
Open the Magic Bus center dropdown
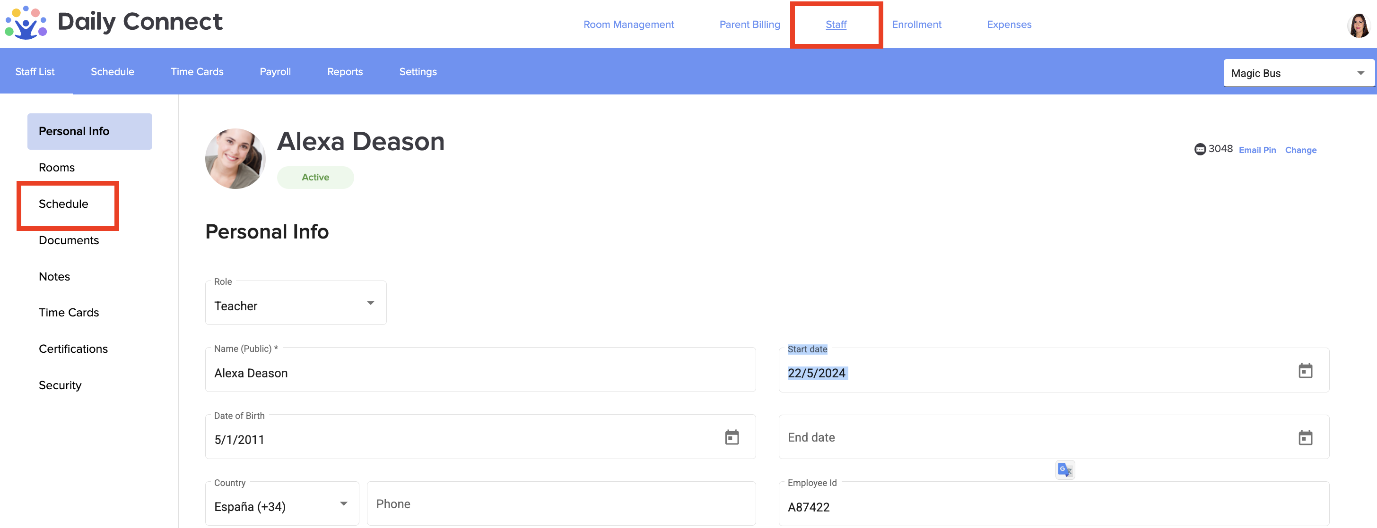point(1298,73)
